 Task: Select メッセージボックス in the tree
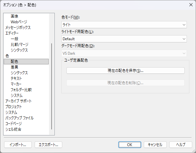[18, 27]
